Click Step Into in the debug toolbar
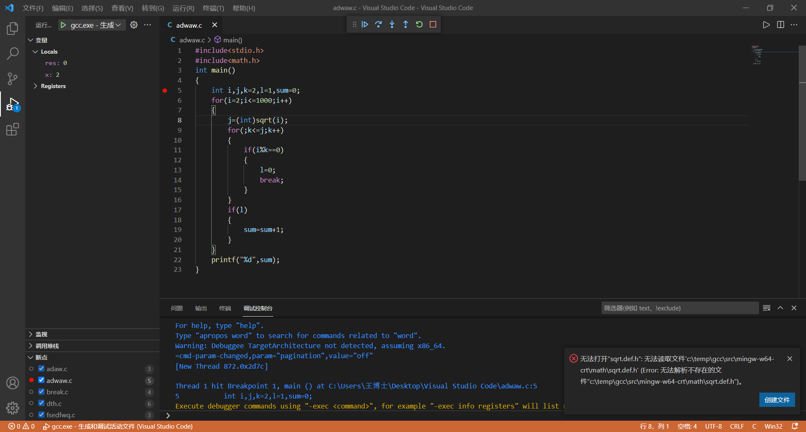The height and width of the screenshot is (432, 806). tap(392, 24)
